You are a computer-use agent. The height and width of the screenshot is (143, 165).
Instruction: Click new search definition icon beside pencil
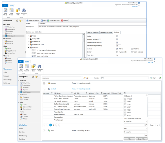87,78
